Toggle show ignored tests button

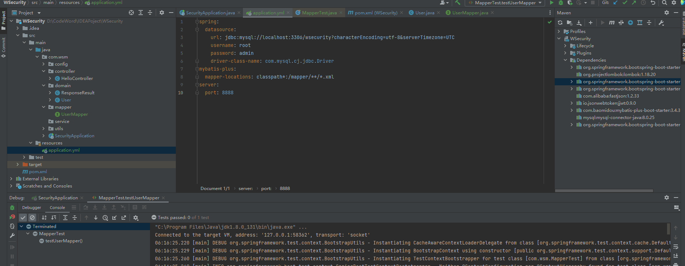[x=32, y=218]
